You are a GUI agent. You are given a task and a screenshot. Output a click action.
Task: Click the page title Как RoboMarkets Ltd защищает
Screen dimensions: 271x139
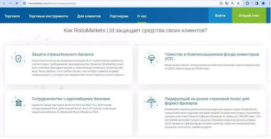(135, 31)
